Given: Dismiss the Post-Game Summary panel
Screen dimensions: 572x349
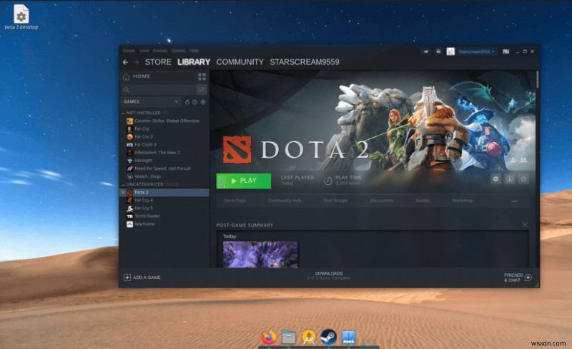Looking at the screenshot, I should pos(525,225).
